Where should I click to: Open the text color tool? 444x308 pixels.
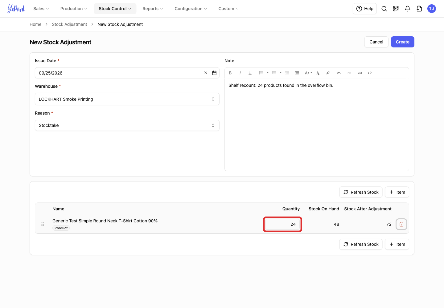[318, 73]
